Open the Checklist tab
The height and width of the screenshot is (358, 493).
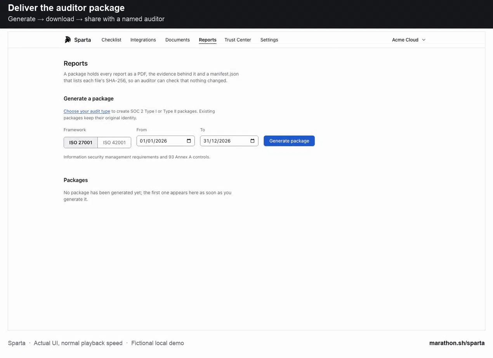click(111, 40)
